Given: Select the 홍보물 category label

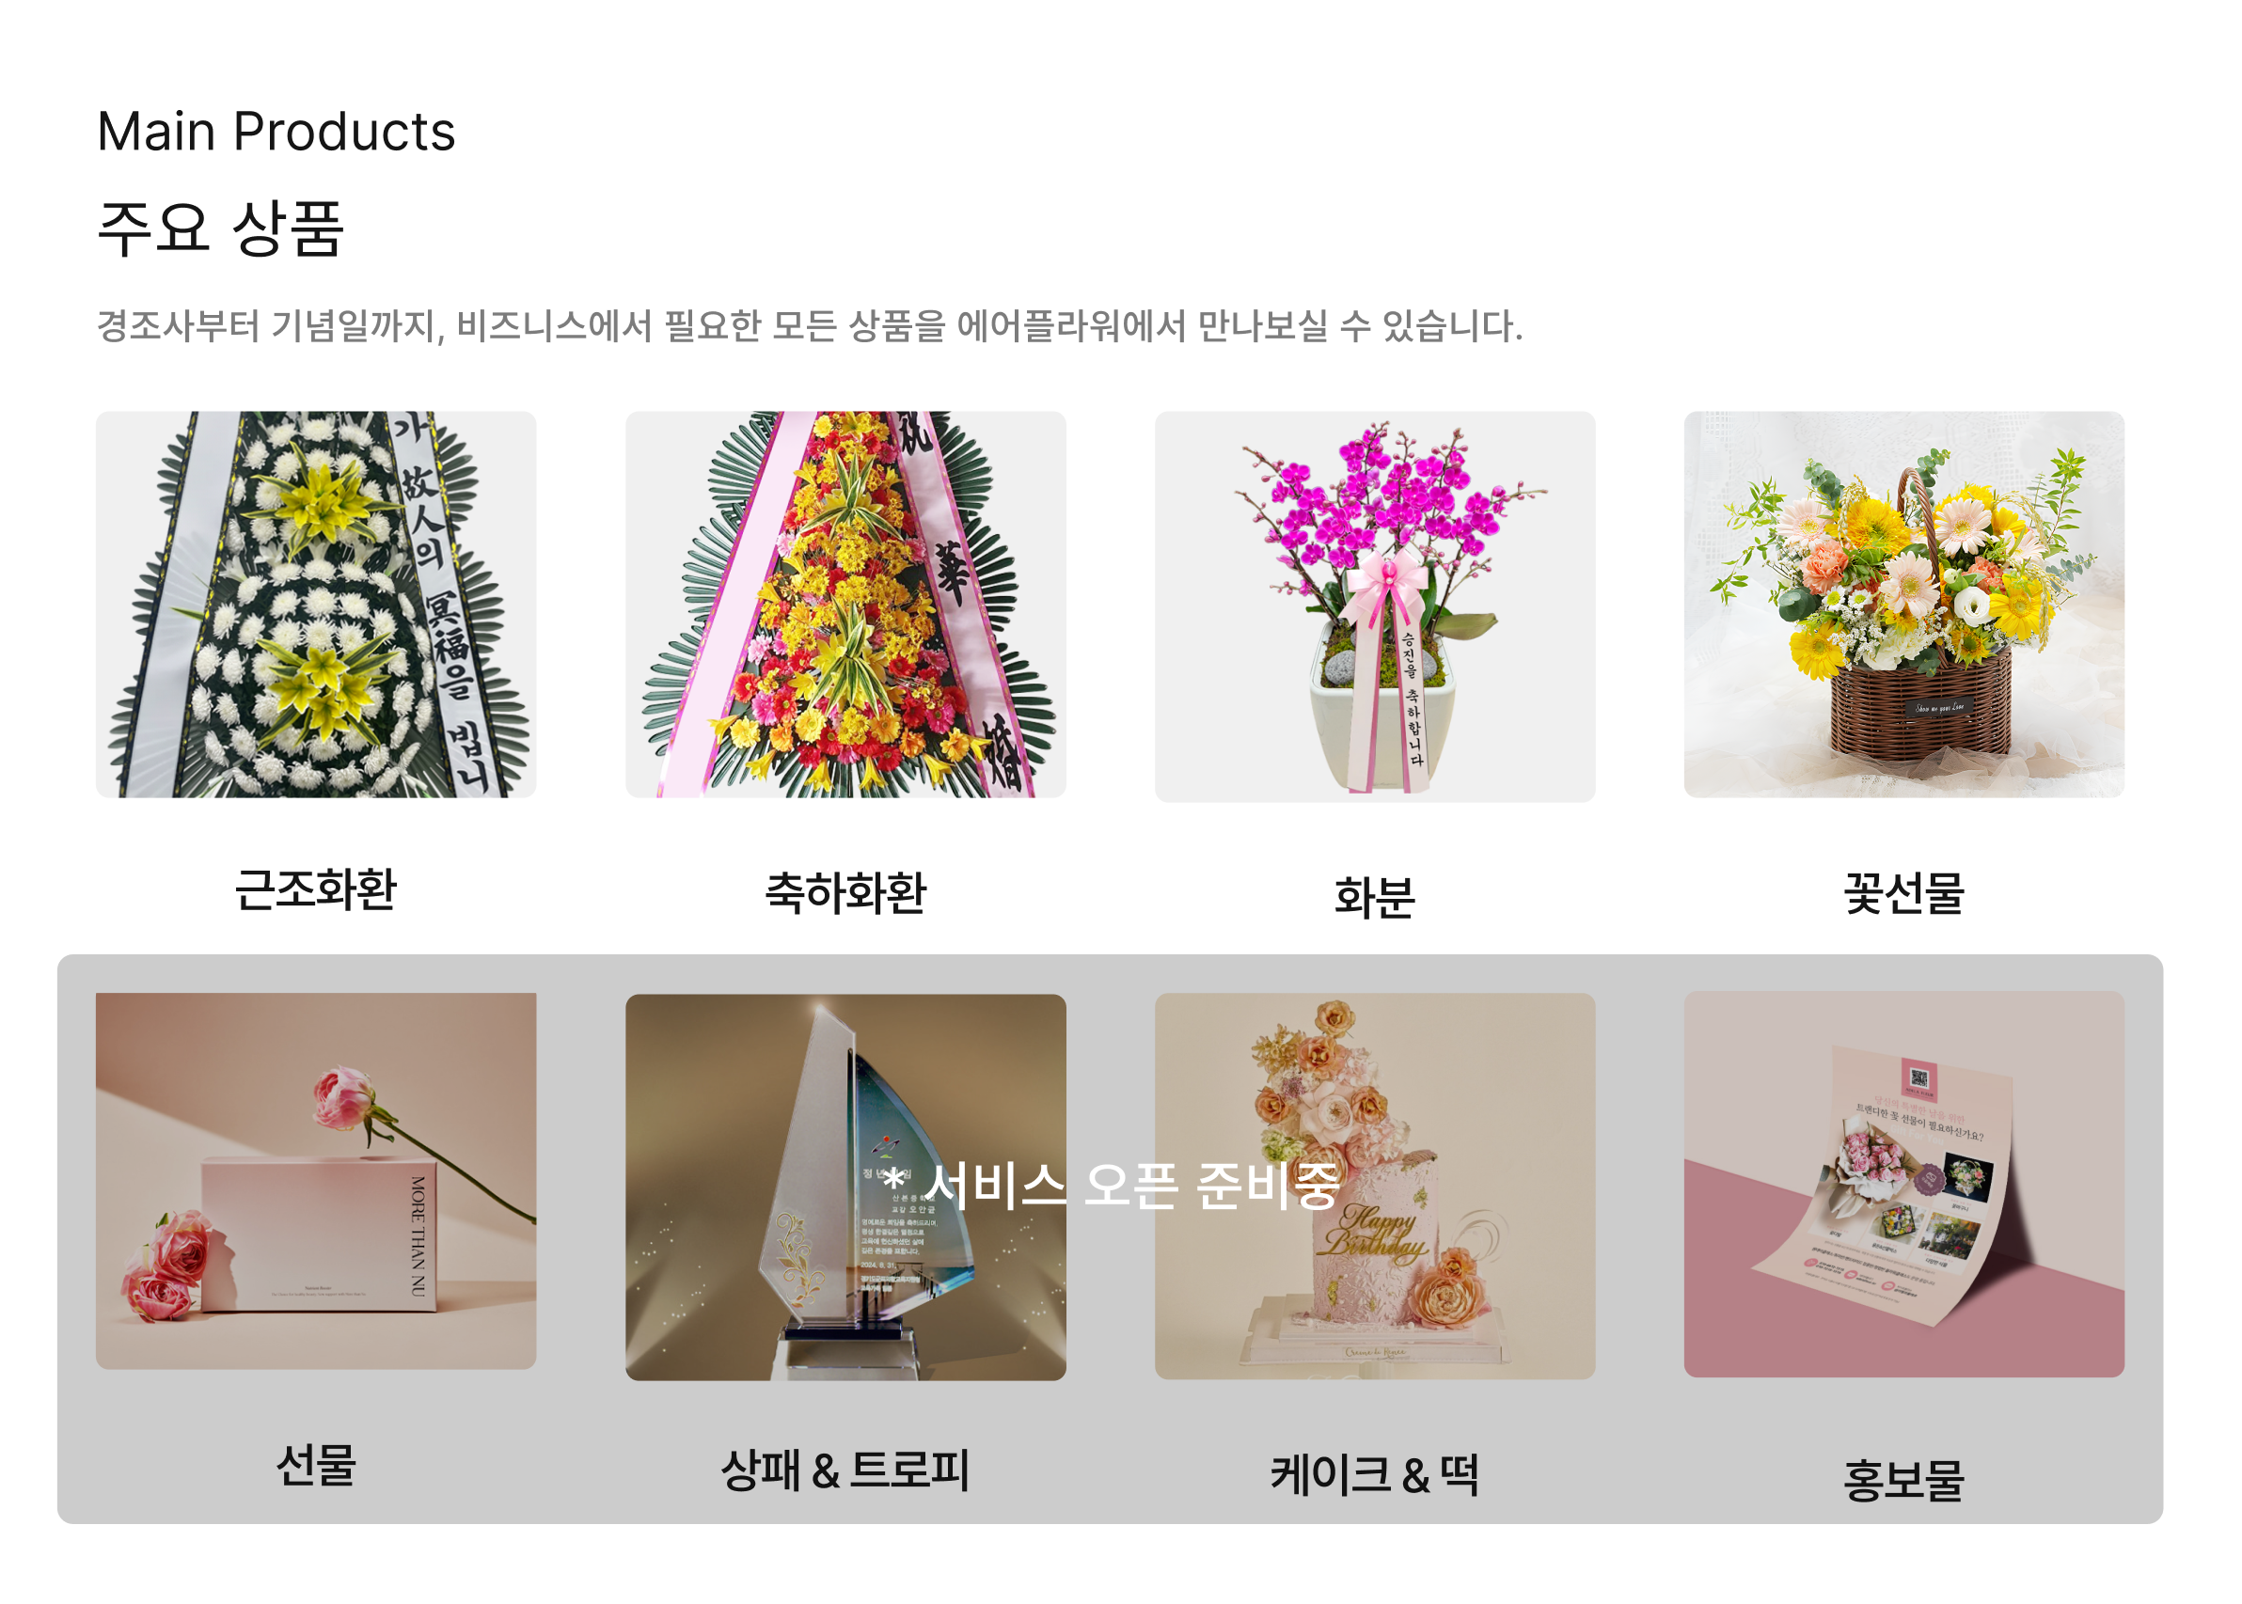Looking at the screenshot, I should pyautogui.click(x=1904, y=1481).
